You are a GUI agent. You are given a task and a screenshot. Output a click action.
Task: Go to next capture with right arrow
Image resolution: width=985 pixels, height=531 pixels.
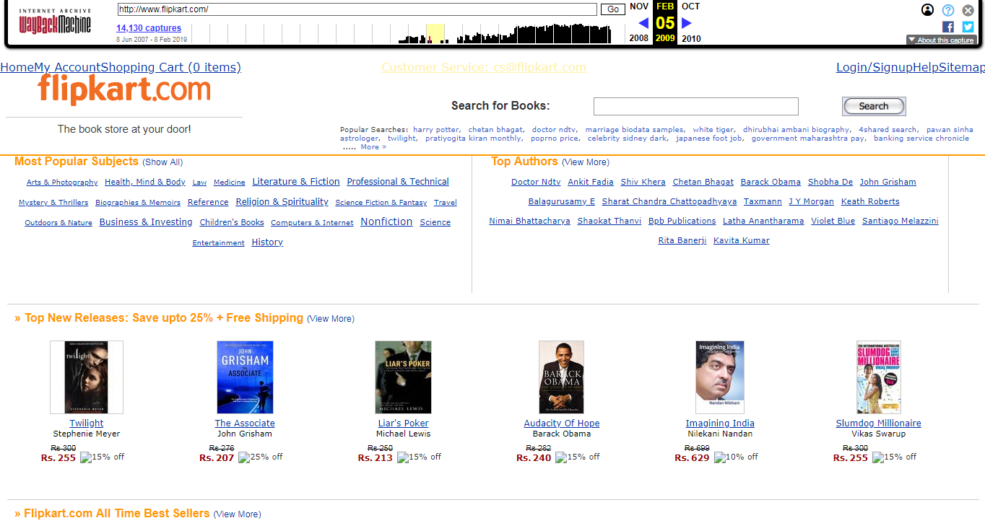pyautogui.click(x=687, y=23)
